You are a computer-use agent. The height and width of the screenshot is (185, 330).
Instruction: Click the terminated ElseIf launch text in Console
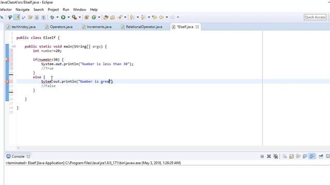(93, 163)
